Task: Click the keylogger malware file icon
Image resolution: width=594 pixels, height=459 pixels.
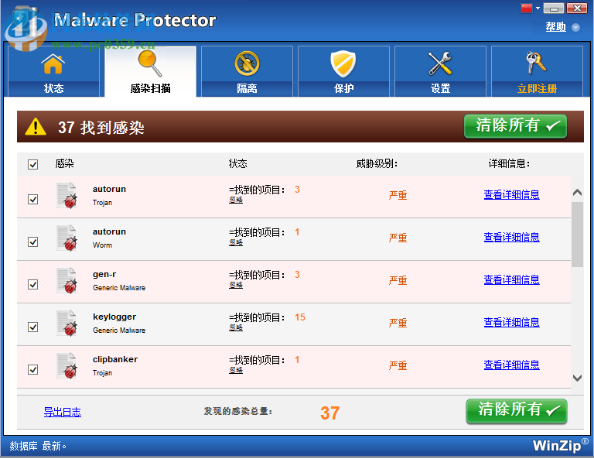Action: click(x=67, y=323)
